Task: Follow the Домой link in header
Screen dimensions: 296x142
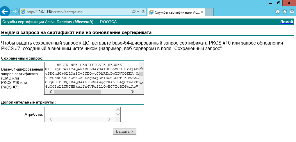Action: [286, 22]
